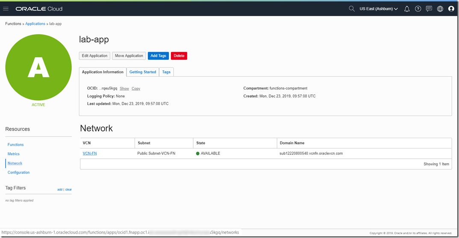Click the Add Tags button
The image size is (459, 238).
(x=158, y=56)
